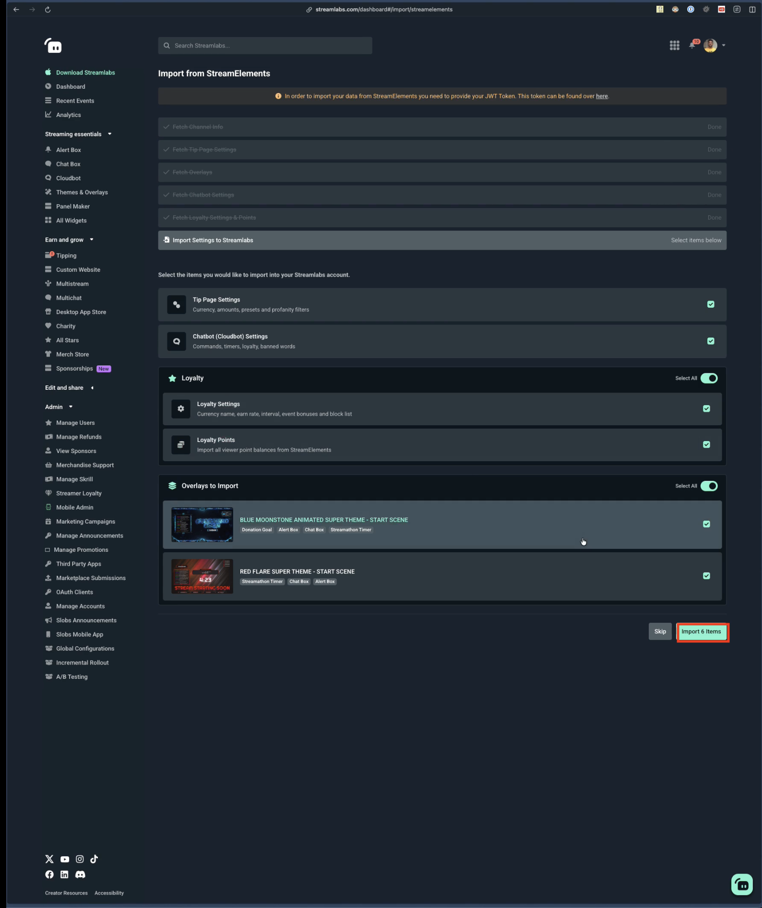This screenshot has height=908, width=762.
Task: Open Alert Box in sidebar
Action: pos(63,150)
